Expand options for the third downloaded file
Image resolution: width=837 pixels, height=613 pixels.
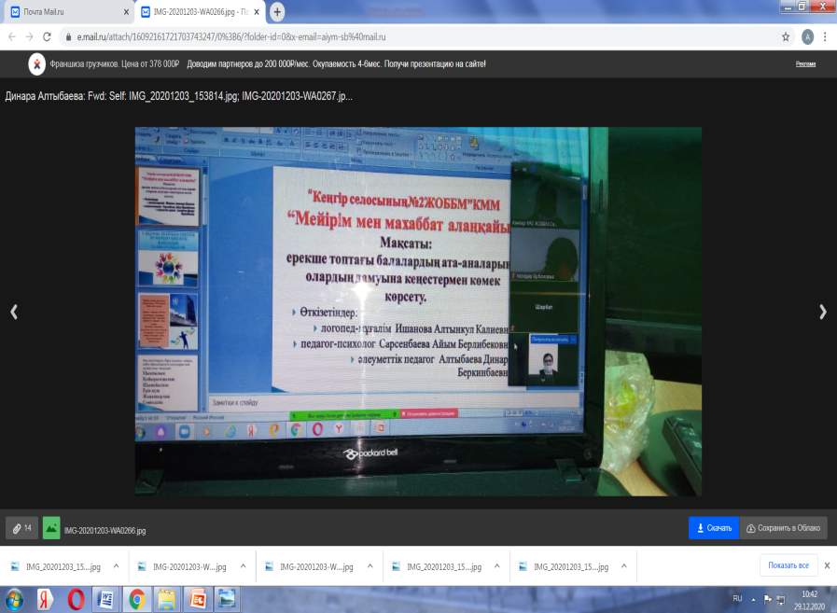click(x=370, y=565)
